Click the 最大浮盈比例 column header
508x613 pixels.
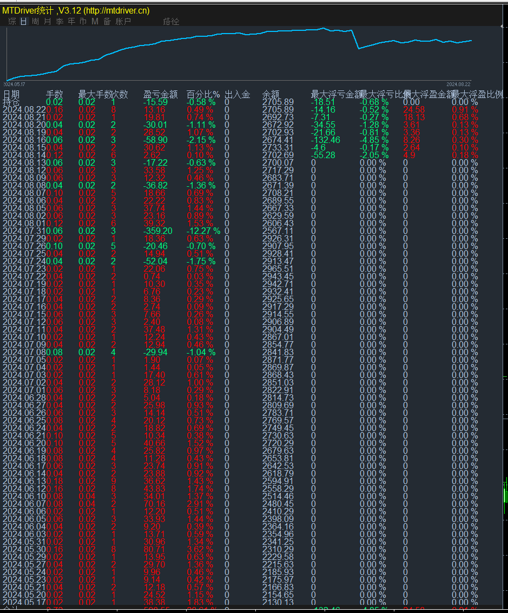pyautogui.click(x=477, y=94)
